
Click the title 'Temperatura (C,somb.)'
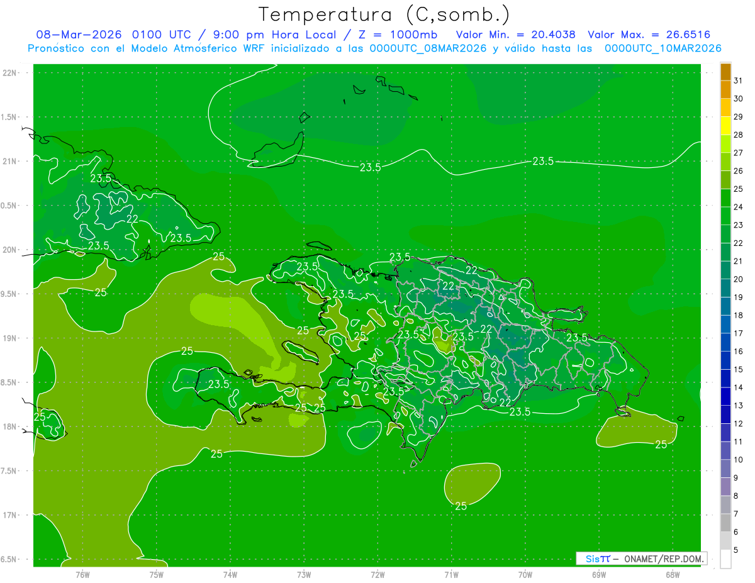pos(384,14)
